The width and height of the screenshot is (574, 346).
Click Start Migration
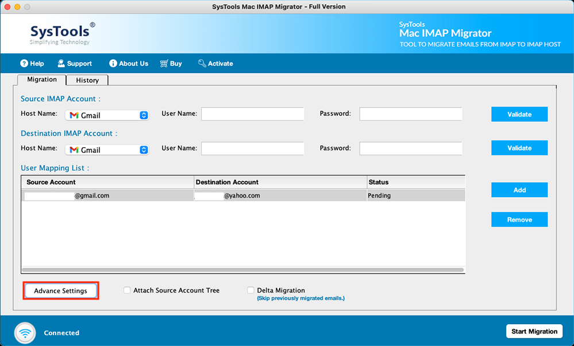pyautogui.click(x=534, y=332)
